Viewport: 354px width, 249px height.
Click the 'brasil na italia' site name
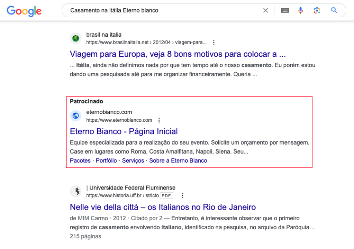pyautogui.click(x=104, y=35)
